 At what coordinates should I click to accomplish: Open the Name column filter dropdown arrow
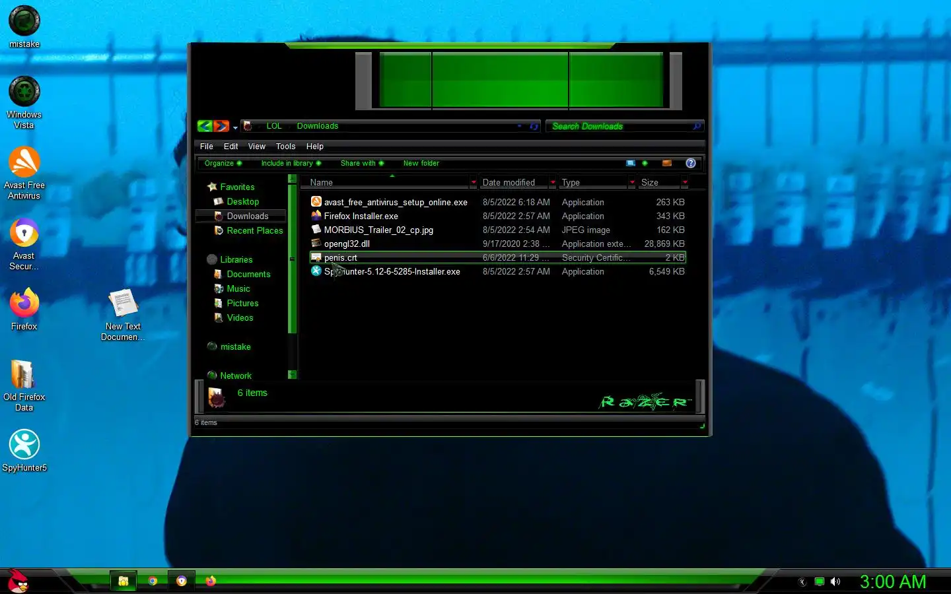(x=474, y=182)
